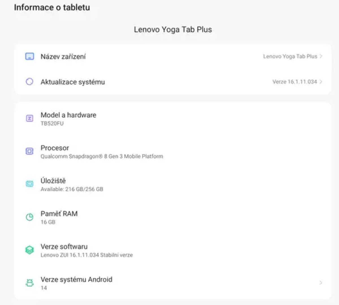
Task: Expand the Aktualizace systému chevron
Action: pos(321,82)
